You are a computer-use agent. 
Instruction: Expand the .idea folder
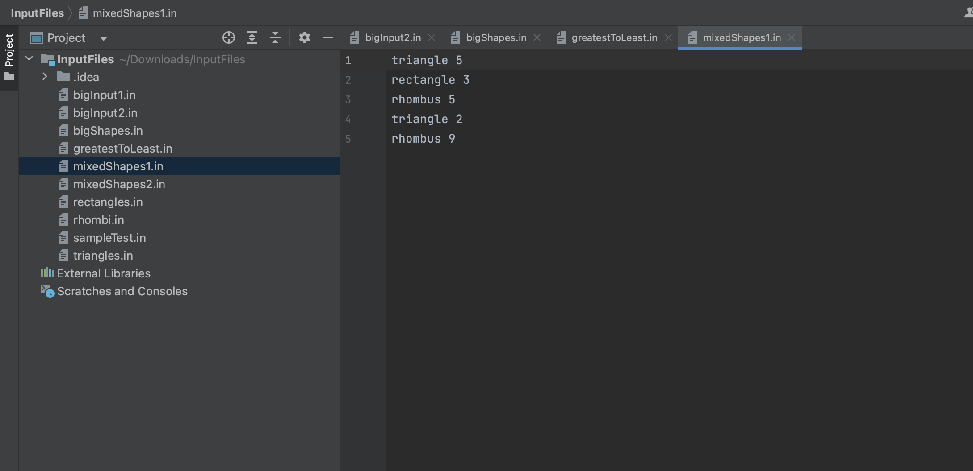click(45, 77)
